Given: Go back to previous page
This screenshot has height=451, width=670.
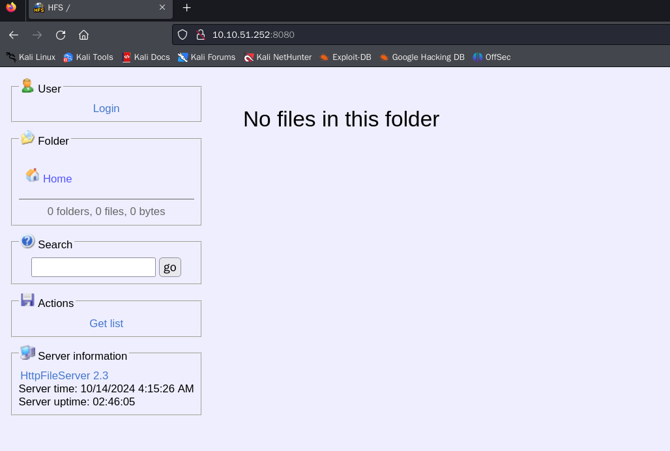Looking at the screenshot, I should 14,35.
